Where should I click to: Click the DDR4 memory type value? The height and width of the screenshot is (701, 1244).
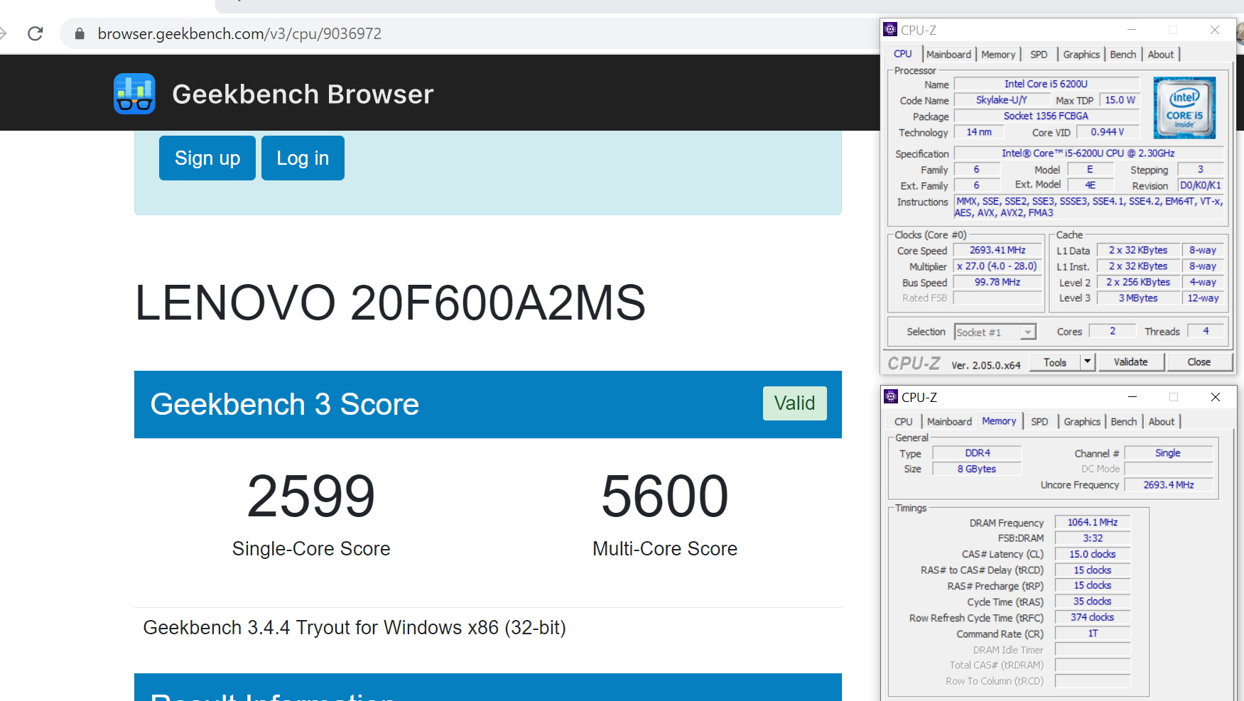977,453
